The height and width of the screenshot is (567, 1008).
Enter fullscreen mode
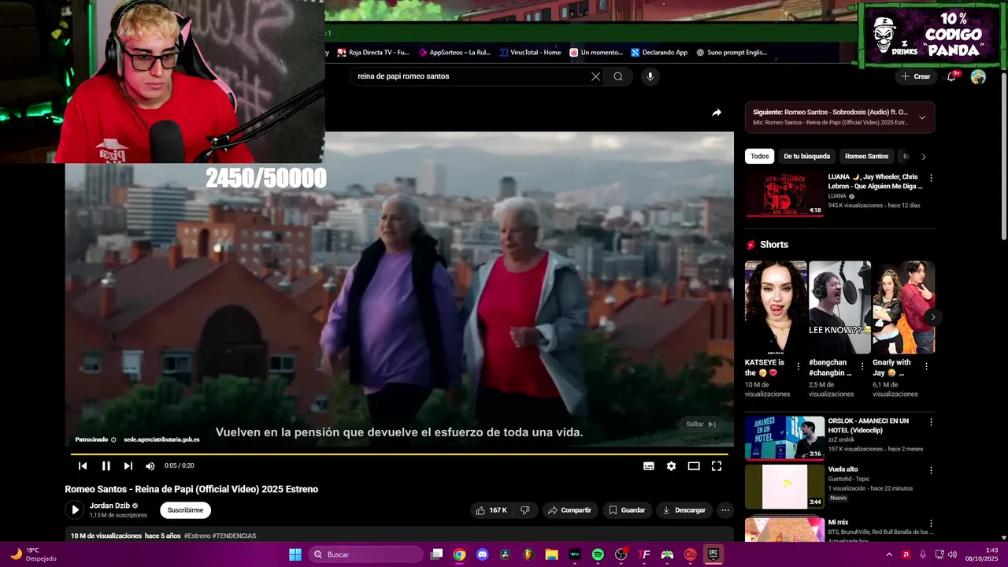click(717, 466)
